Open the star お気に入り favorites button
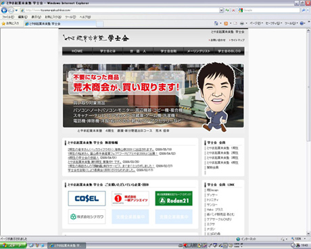This screenshot has width=311, height=249. (x=10, y=24)
